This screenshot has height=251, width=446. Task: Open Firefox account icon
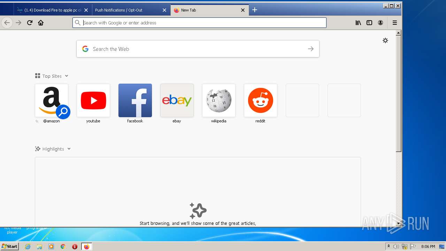point(380,23)
